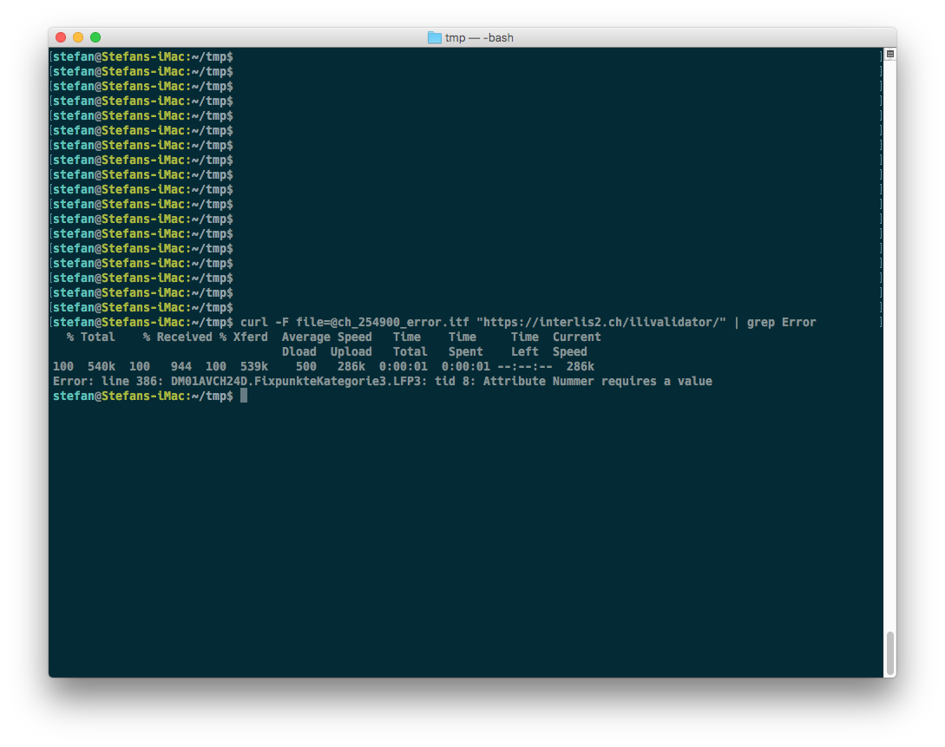Click the yellow minimize window button

(78, 37)
